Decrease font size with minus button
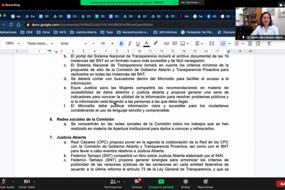Viewport: 285px width, 190px height. [94, 43]
